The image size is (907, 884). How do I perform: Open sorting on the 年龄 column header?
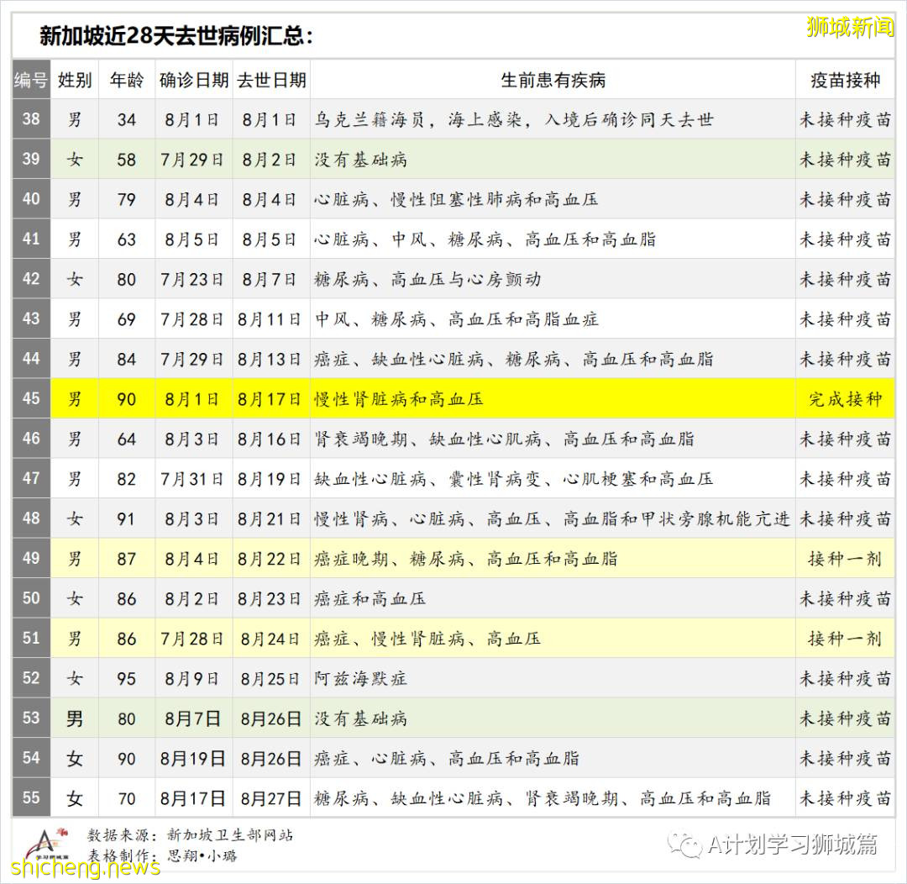pyautogui.click(x=126, y=81)
